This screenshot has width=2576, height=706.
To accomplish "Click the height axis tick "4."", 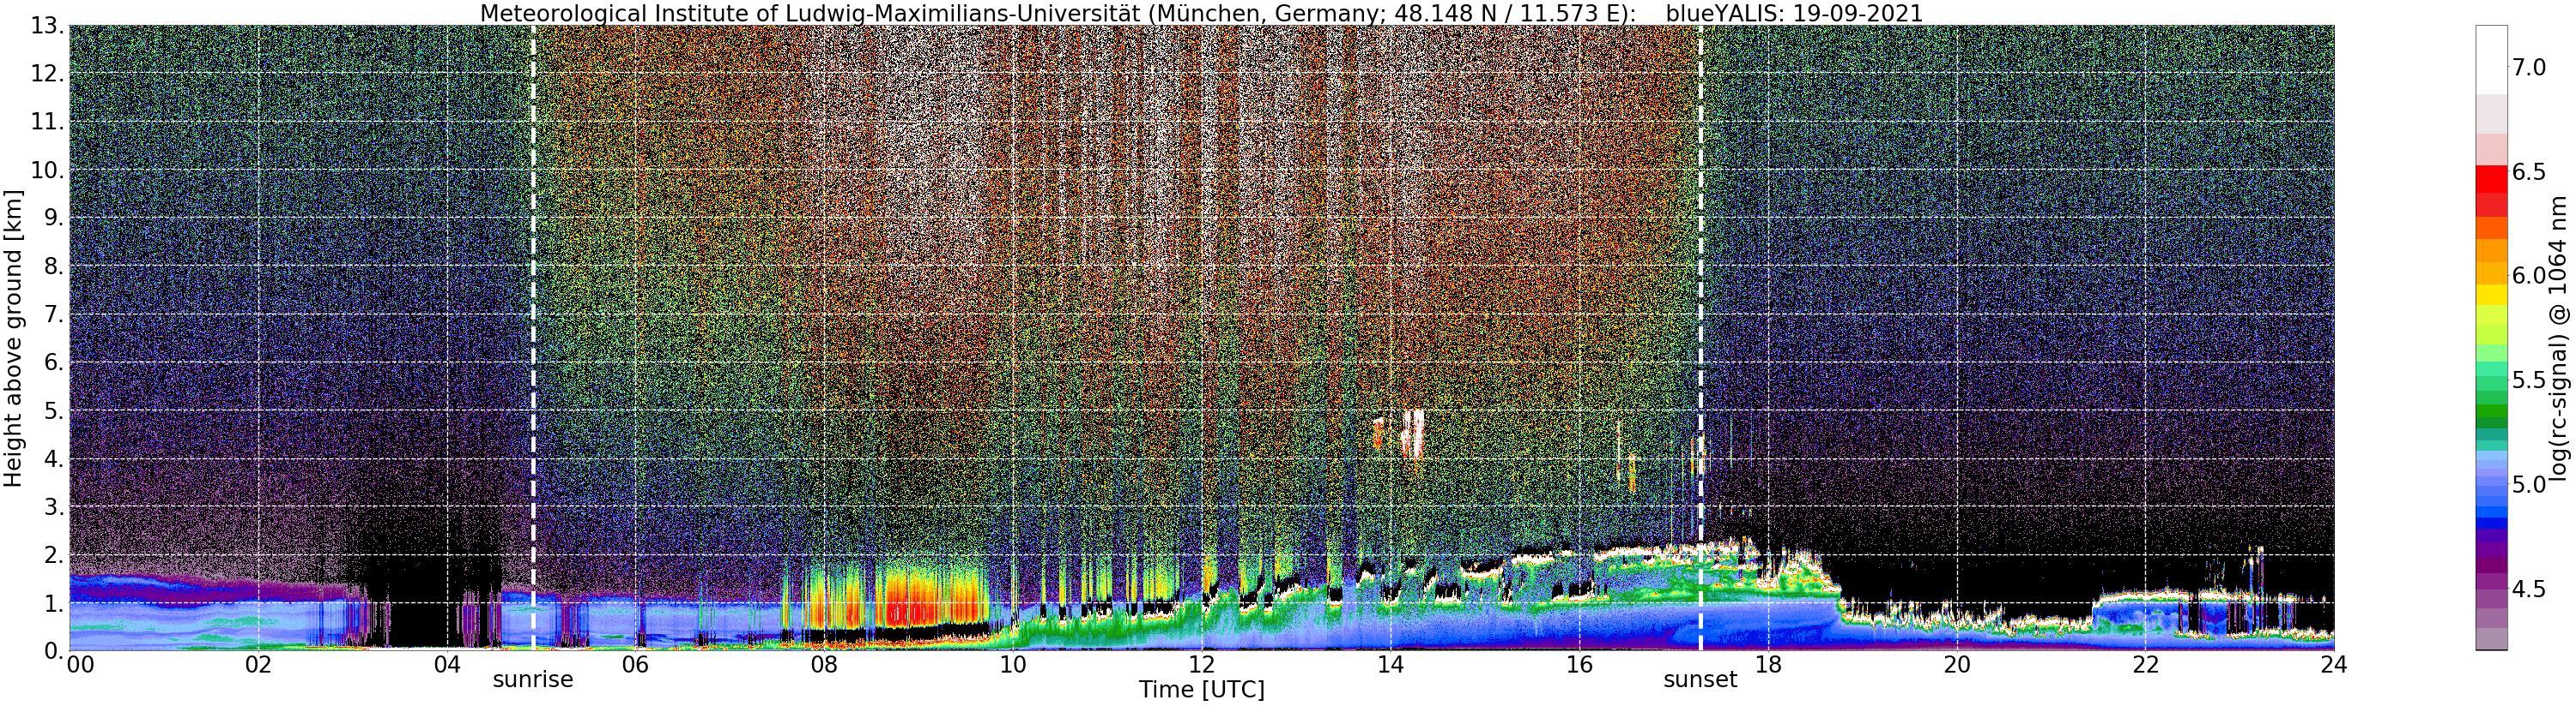I will (x=52, y=459).
